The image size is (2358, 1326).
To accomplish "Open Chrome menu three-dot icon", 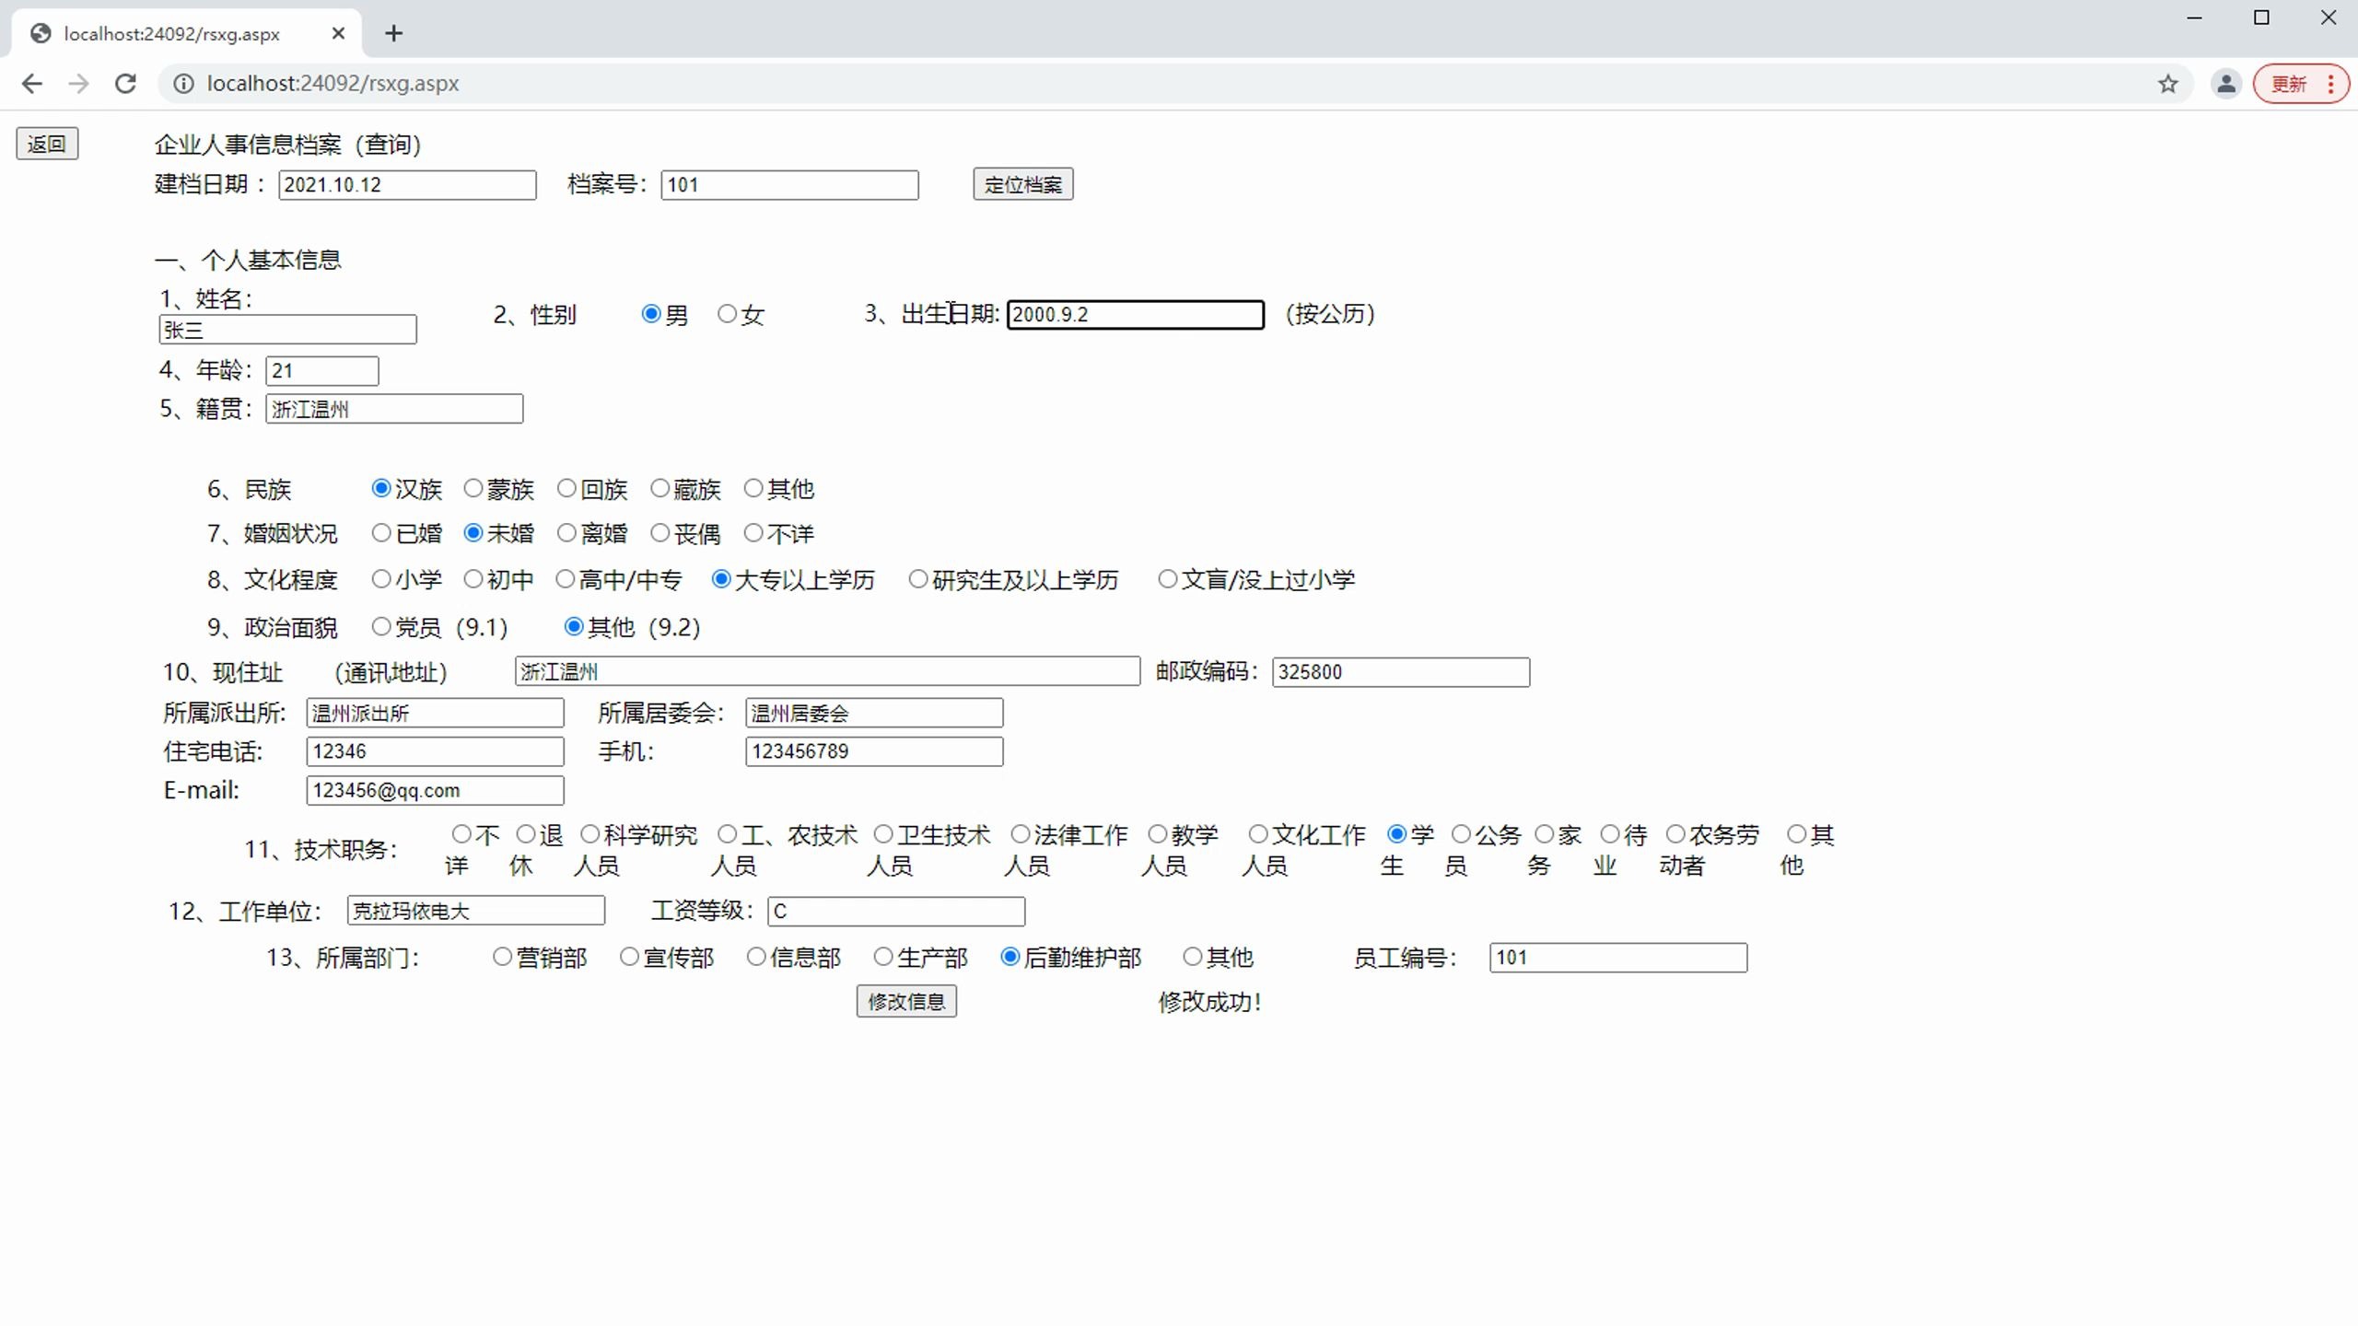I will [x=2330, y=84].
